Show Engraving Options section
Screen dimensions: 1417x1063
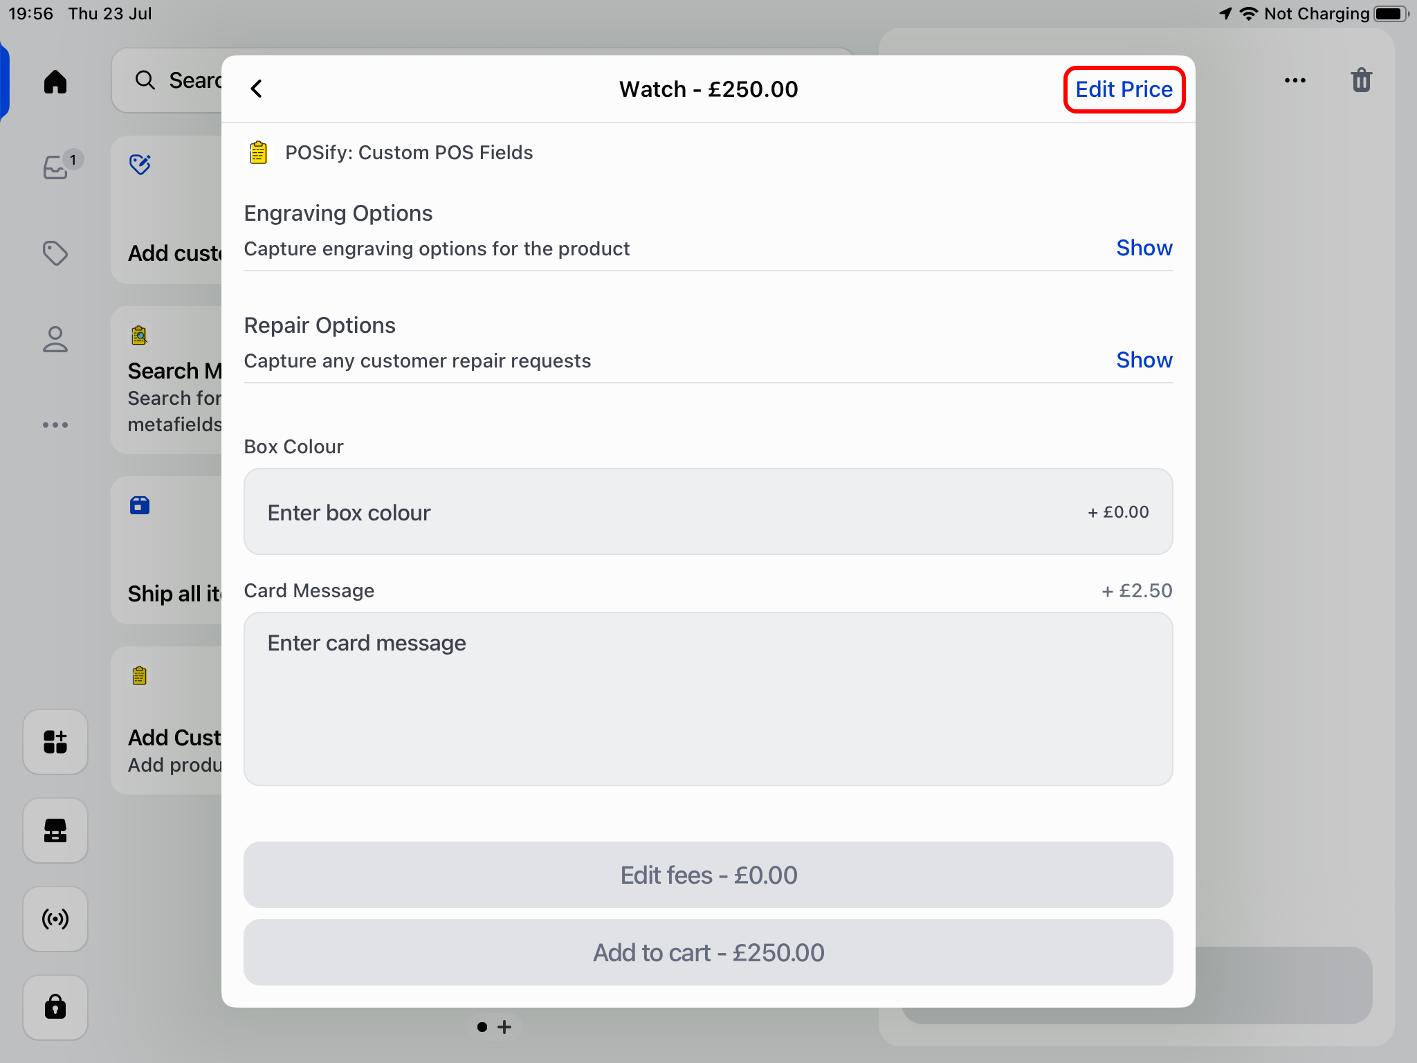(1144, 248)
